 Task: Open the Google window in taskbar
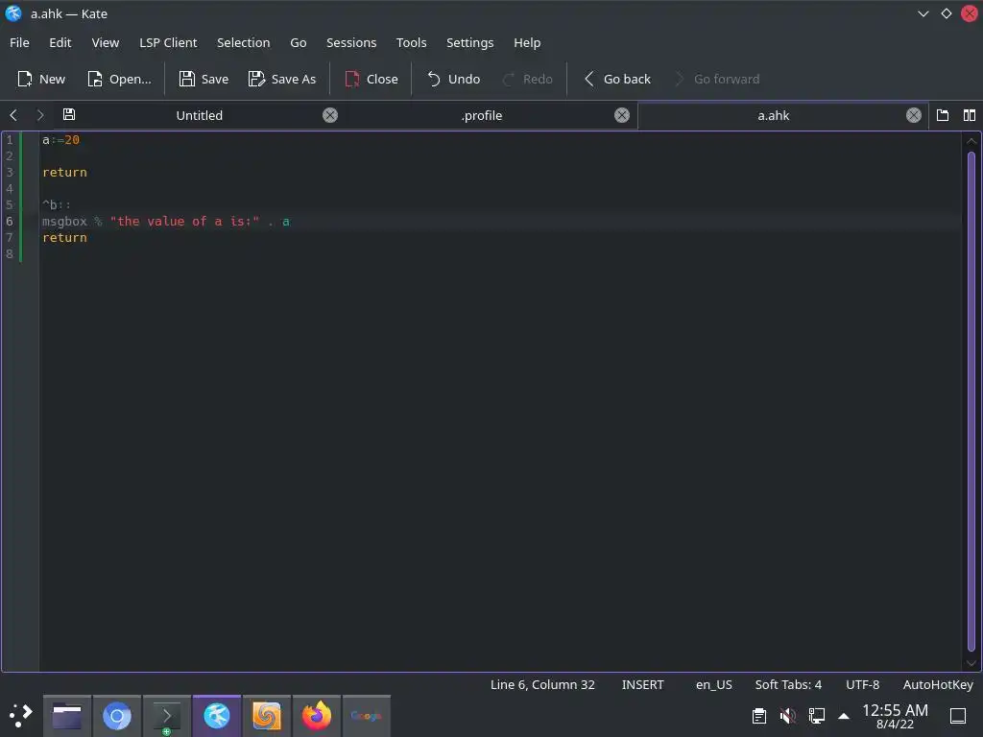[366, 716]
